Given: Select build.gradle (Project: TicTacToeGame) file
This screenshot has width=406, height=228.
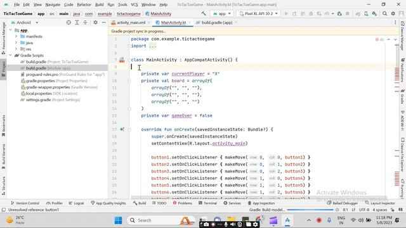Looking at the screenshot, I should pyautogui.click(x=55, y=62).
